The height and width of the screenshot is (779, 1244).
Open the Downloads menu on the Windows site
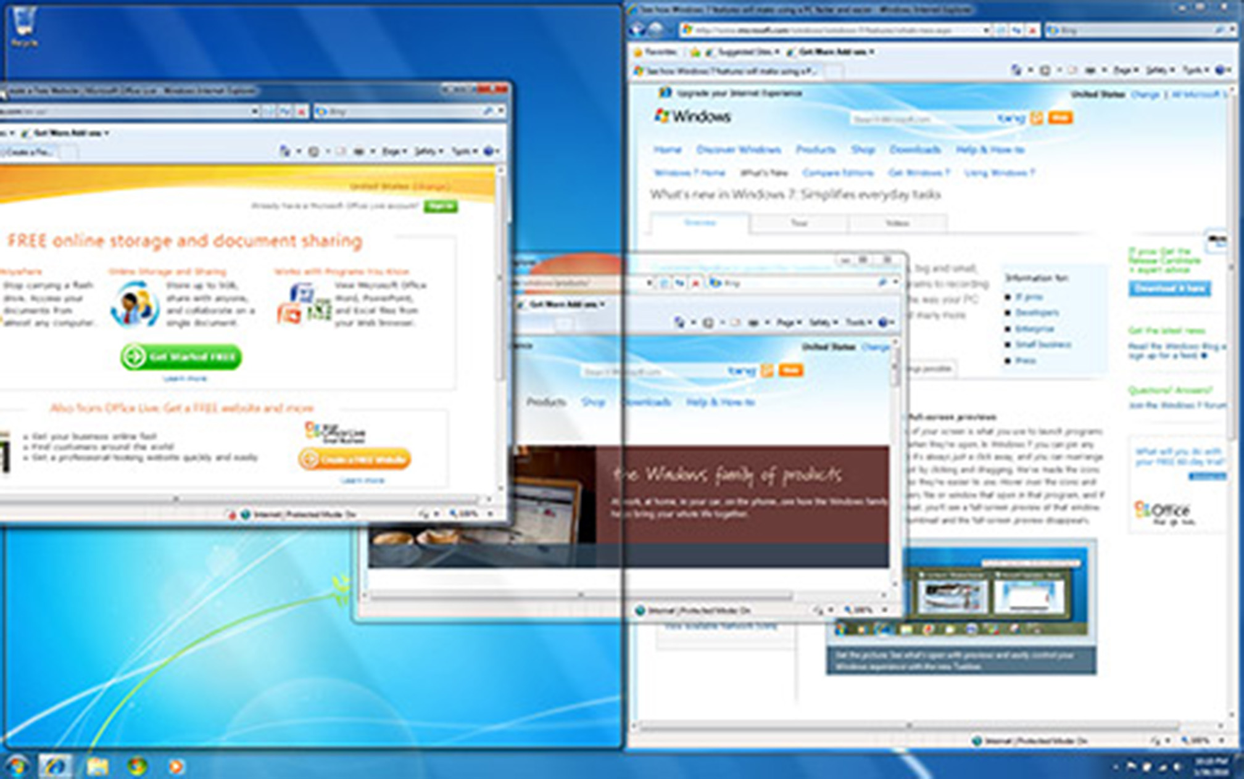coord(914,150)
